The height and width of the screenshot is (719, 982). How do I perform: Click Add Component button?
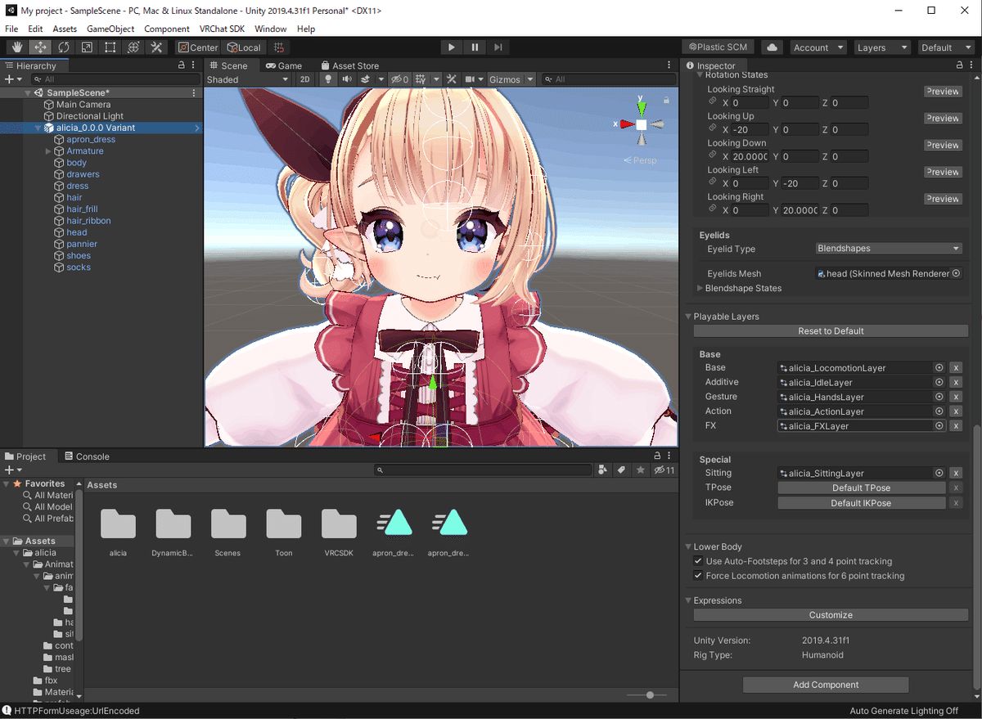[826, 685]
